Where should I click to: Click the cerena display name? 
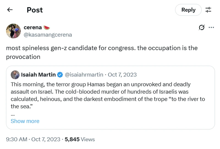coord(33,27)
